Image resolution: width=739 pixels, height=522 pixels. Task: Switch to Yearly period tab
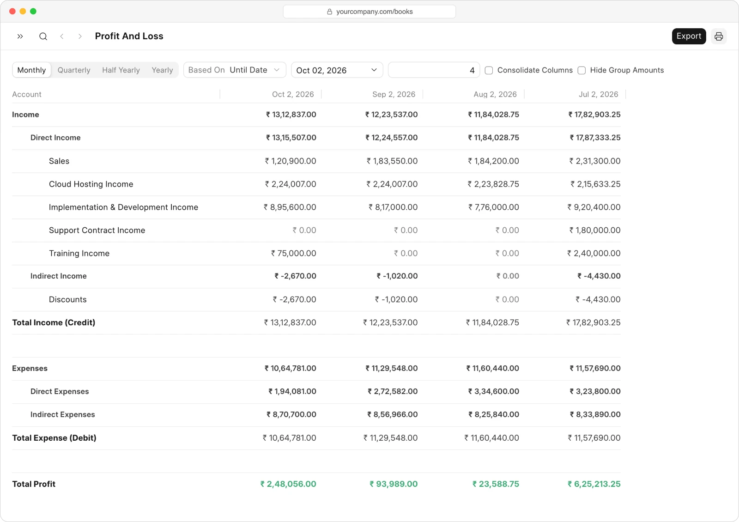(x=162, y=70)
